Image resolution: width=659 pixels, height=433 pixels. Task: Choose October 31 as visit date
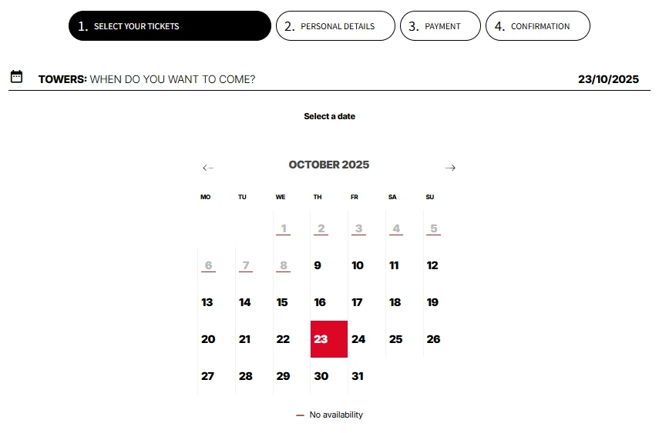[x=357, y=376]
